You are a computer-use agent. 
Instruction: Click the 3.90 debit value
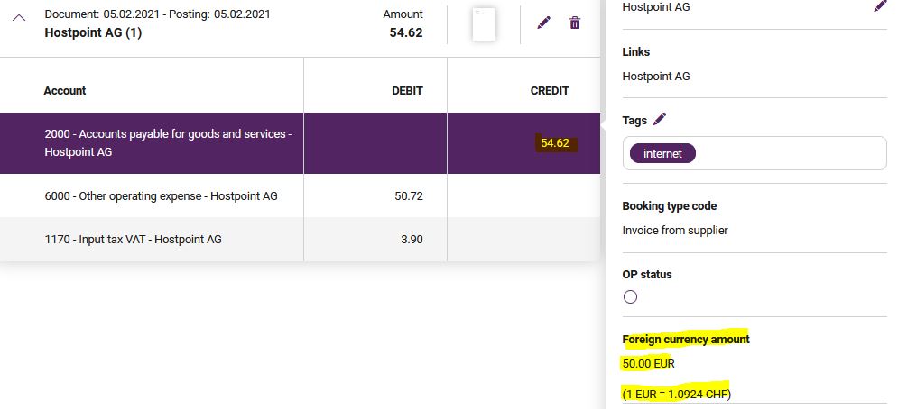(x=412, y=239)
